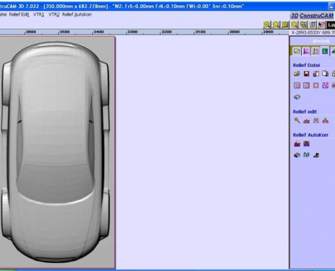This screenshot has width=335, height=271.
Task: Click the mirror relief edit icon
Action: [x=316, y=121]
